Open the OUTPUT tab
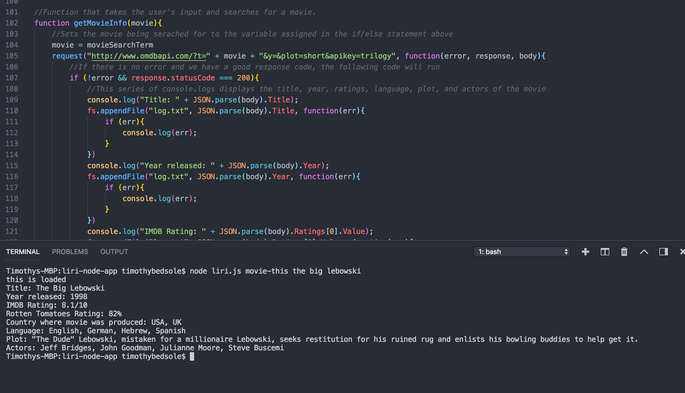The image size is (685, 393). [114, 252]
